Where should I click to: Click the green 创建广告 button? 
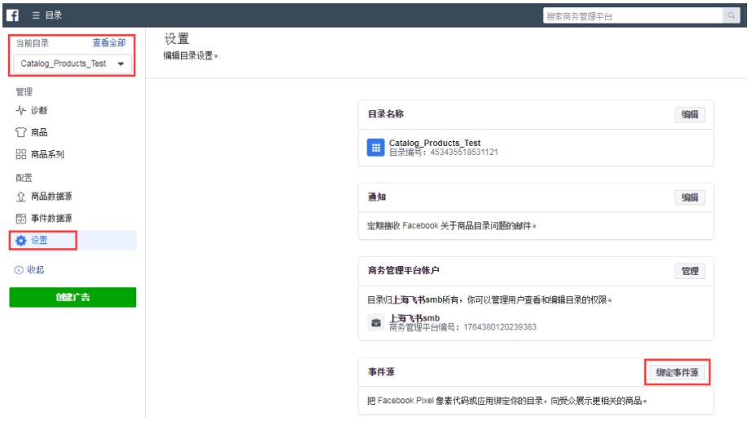pyautogui.click(x=73, y=297)
